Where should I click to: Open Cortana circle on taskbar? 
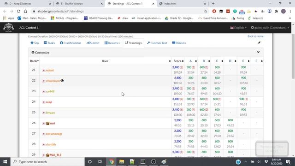[x=90, y=162]
